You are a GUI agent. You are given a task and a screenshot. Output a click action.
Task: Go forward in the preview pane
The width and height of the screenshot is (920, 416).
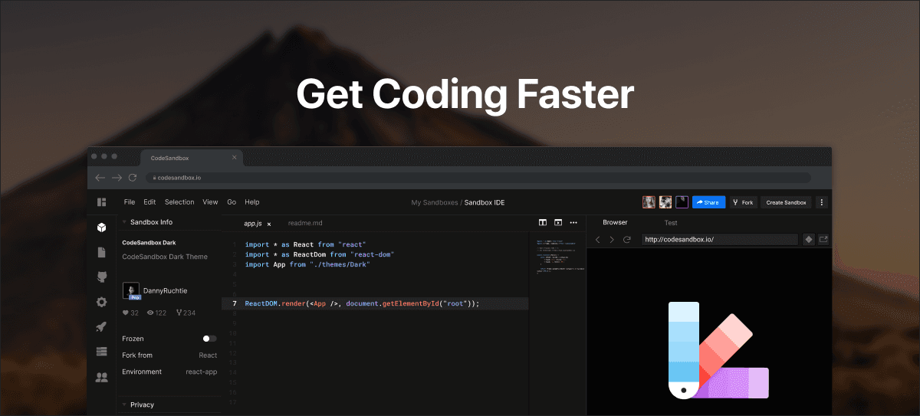pyautogui.click(x=612, y=240)
